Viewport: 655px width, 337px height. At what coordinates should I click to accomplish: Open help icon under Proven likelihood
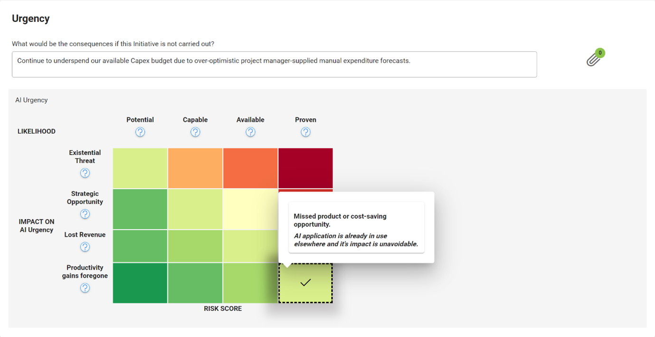(305, 132)
